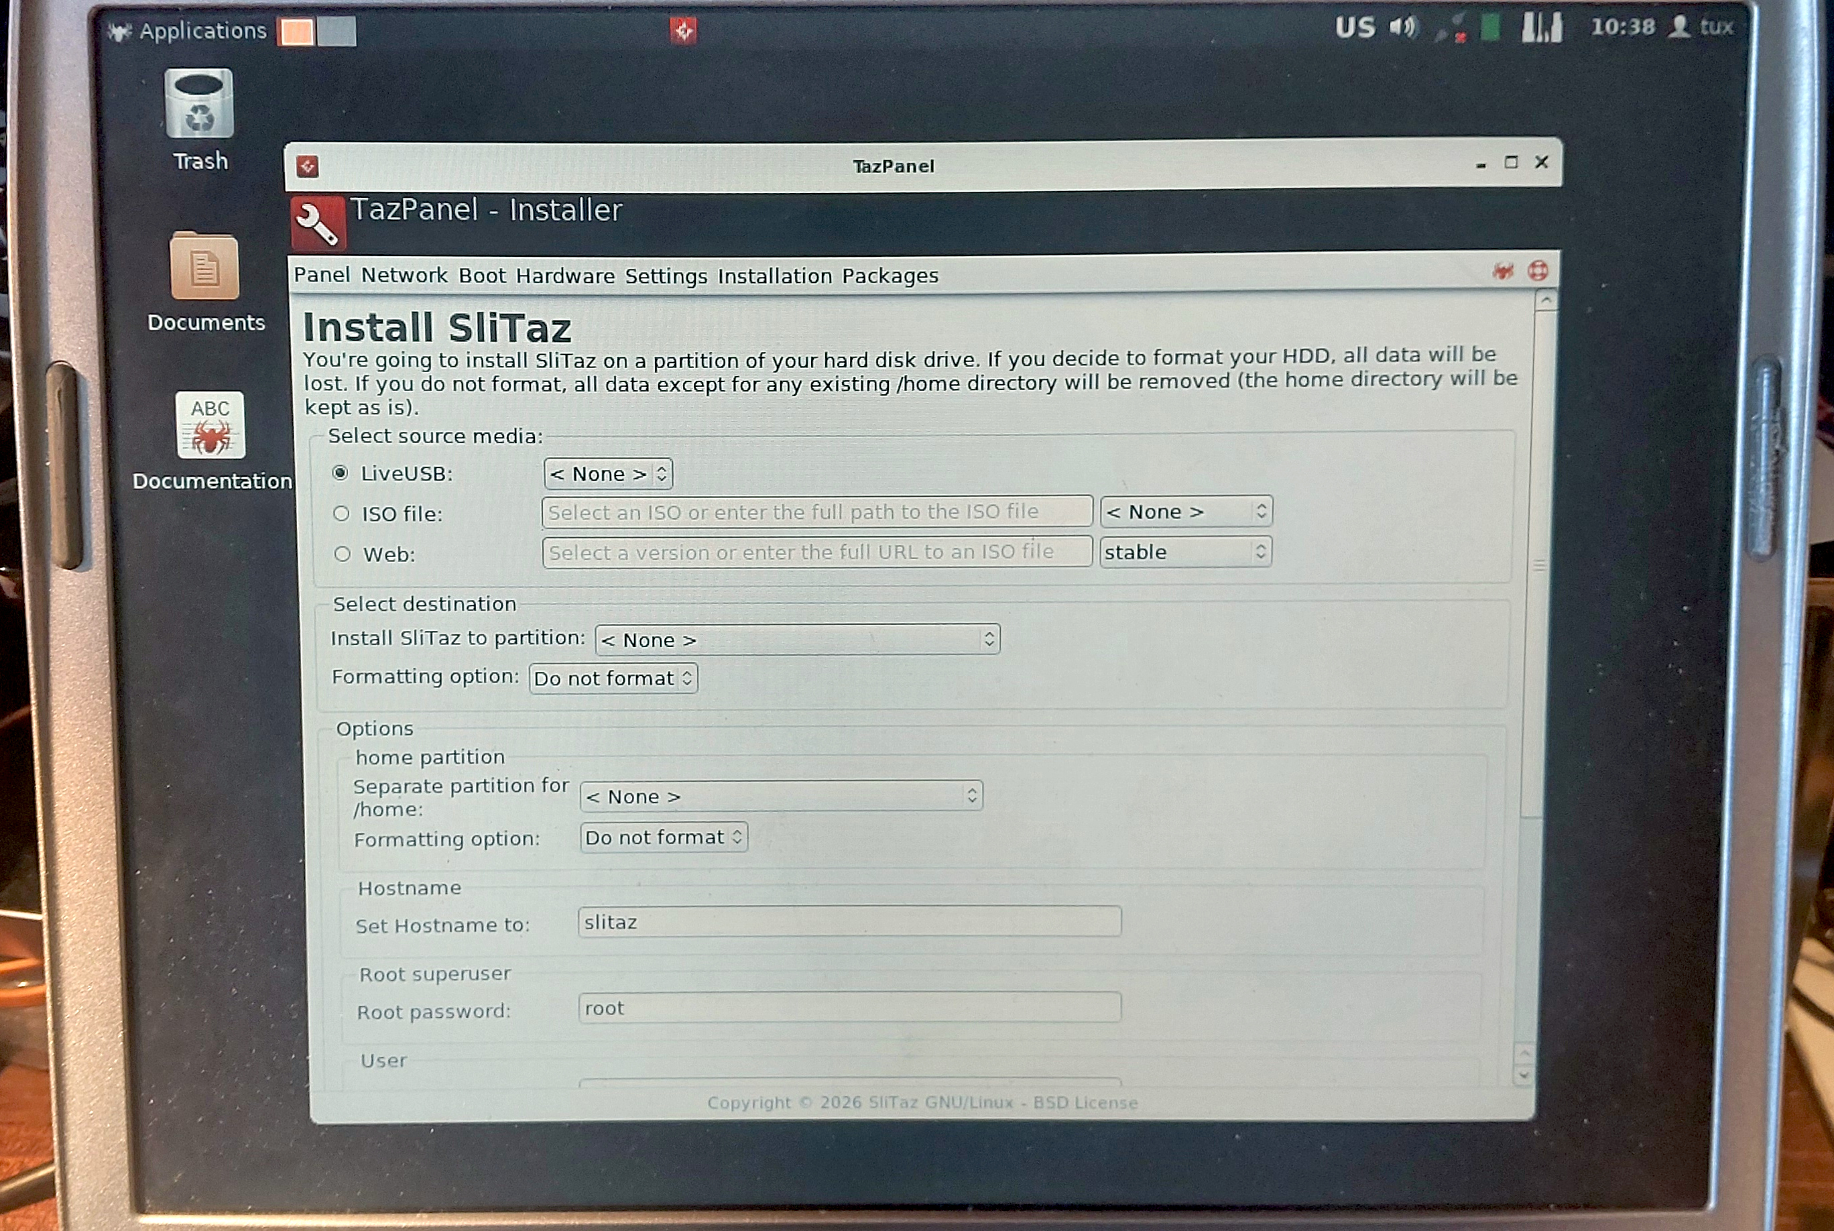Open home partition Formatting option dropdown

tap(664, 837)
